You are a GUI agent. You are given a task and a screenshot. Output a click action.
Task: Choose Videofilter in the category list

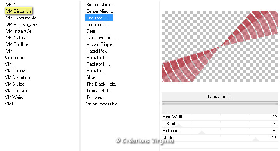coord(14,58)
